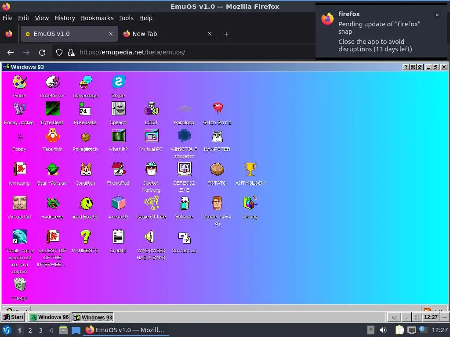The width and height of the screenshot is (450, 337).
Task: Open Doctor Marburg icon
Action: [x=151, y=170]
